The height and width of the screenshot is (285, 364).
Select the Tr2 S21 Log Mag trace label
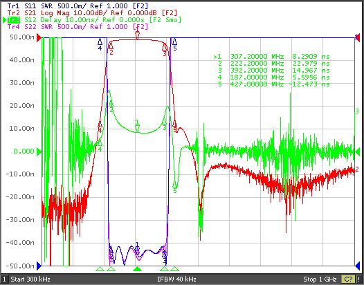click(92, 13)
